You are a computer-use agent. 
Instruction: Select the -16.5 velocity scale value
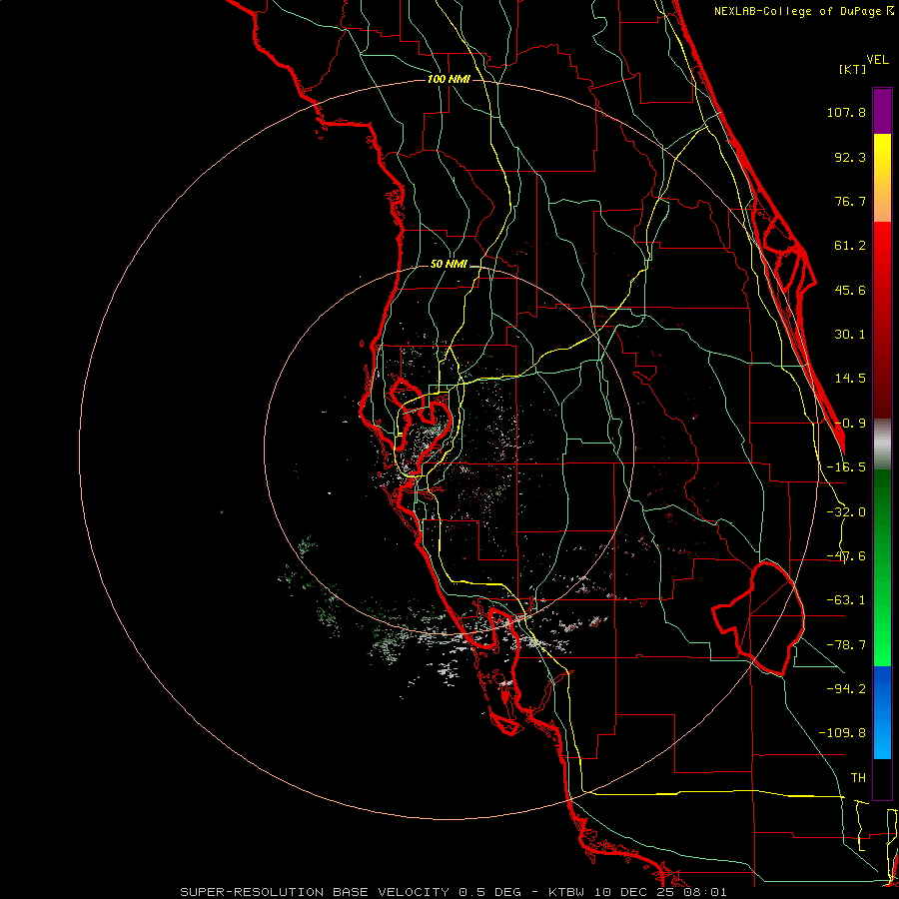[x=846, y=467]
